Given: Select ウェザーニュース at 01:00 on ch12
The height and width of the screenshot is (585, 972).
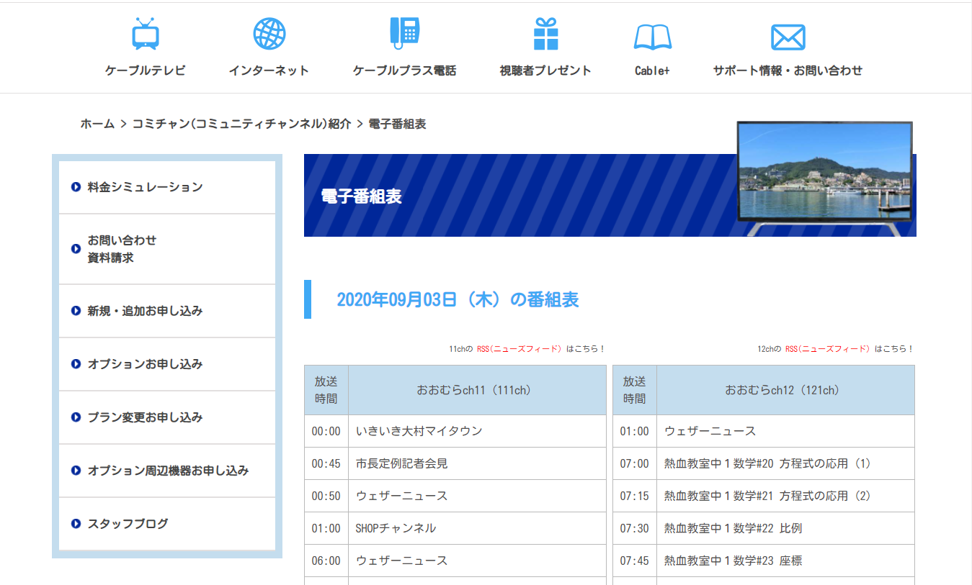Looking at the screenshot, I should (785, 431).
